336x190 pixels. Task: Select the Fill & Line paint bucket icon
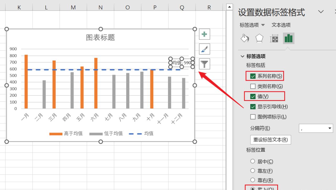click(245, 39)
